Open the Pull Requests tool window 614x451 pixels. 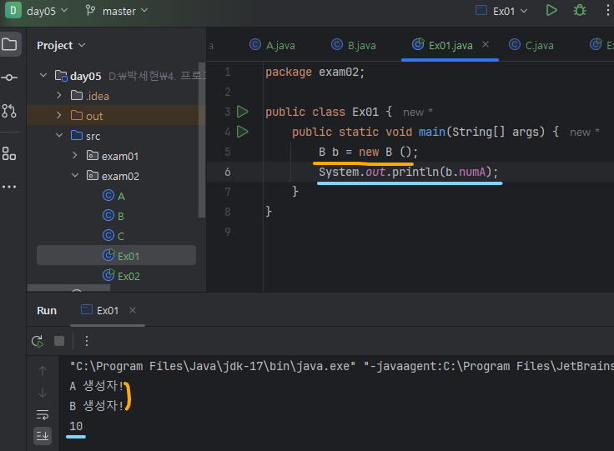click(10, 111)
